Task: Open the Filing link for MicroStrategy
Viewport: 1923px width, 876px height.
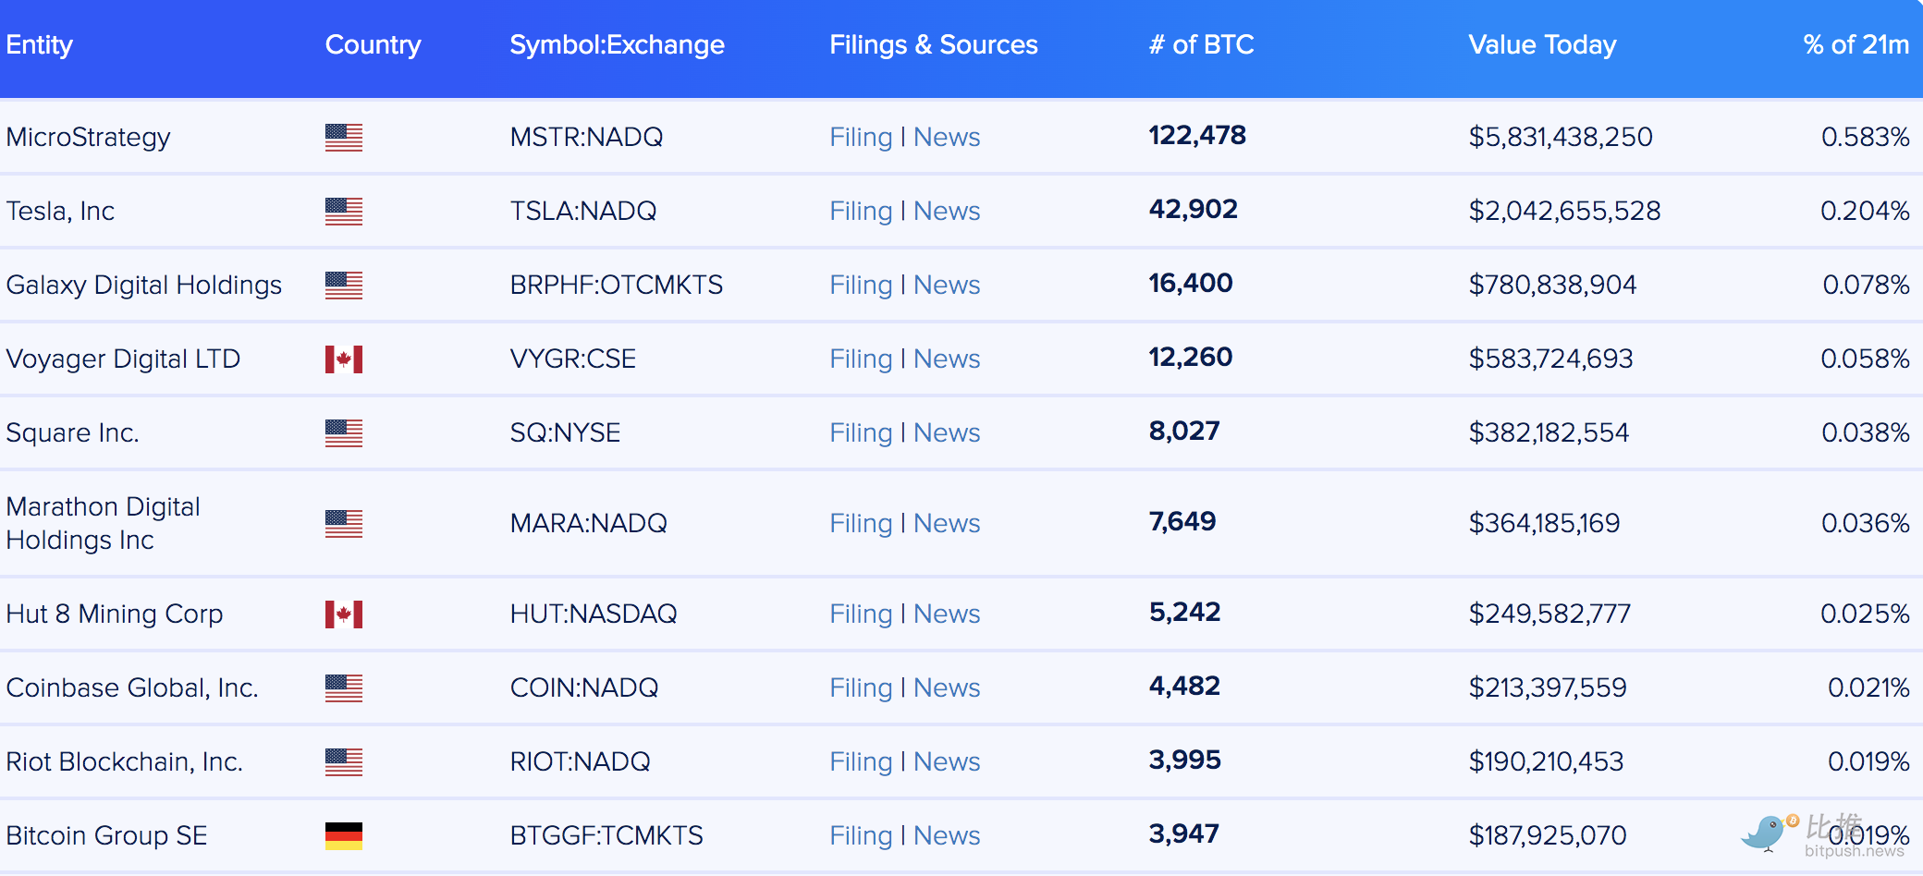Action: tap(861, 137)
